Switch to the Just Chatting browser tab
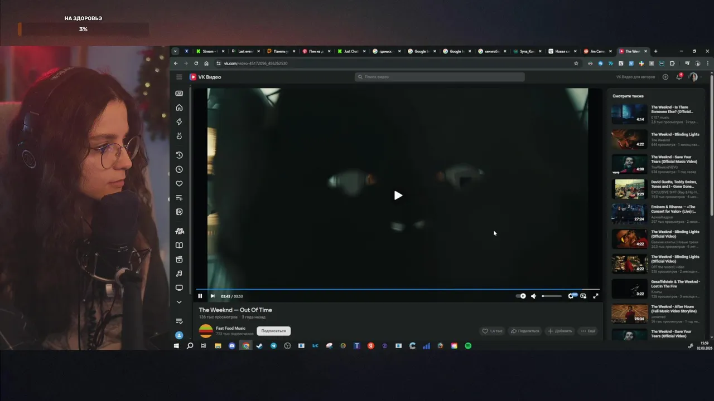Viewport: 714px width, 401px height. [x=350, y=51]
